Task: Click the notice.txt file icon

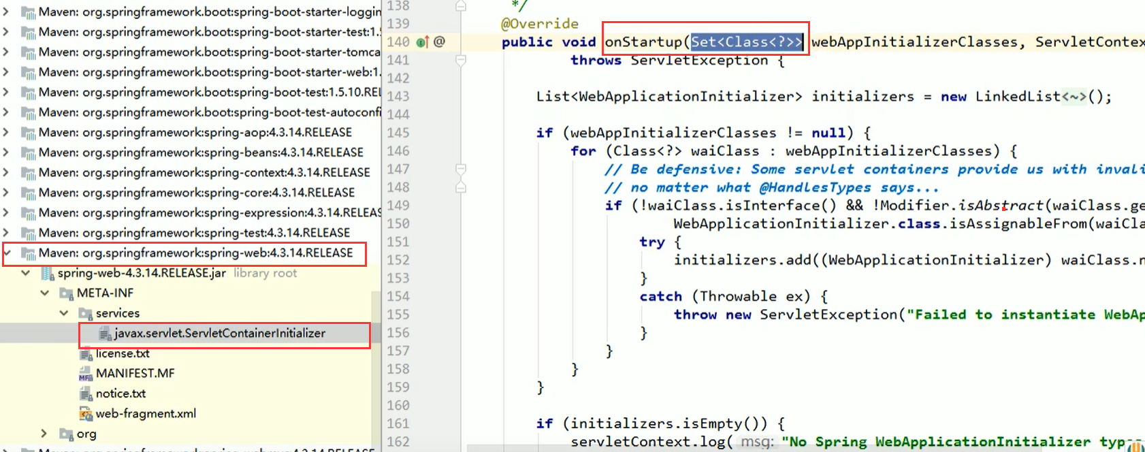Action: [86, 394]
